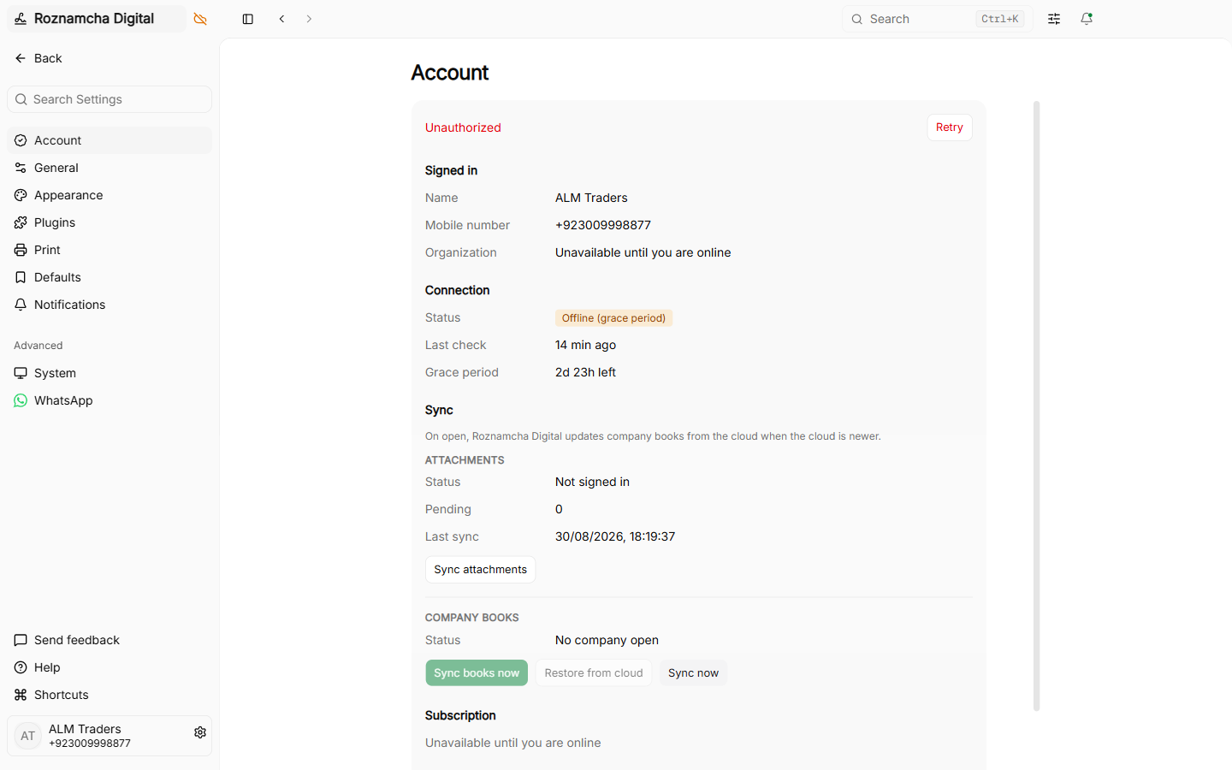Click Sync attachments button
Screen dimensions: 1232x770
click(481, 570)
